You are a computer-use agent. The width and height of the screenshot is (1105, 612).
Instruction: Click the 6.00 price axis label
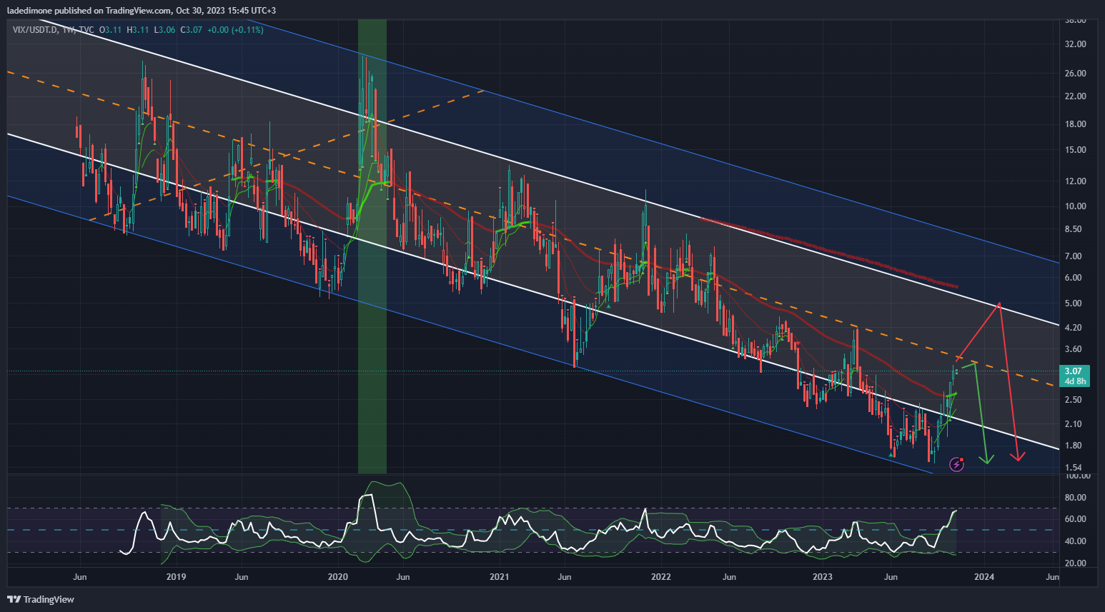click(x=1073, y=278)
